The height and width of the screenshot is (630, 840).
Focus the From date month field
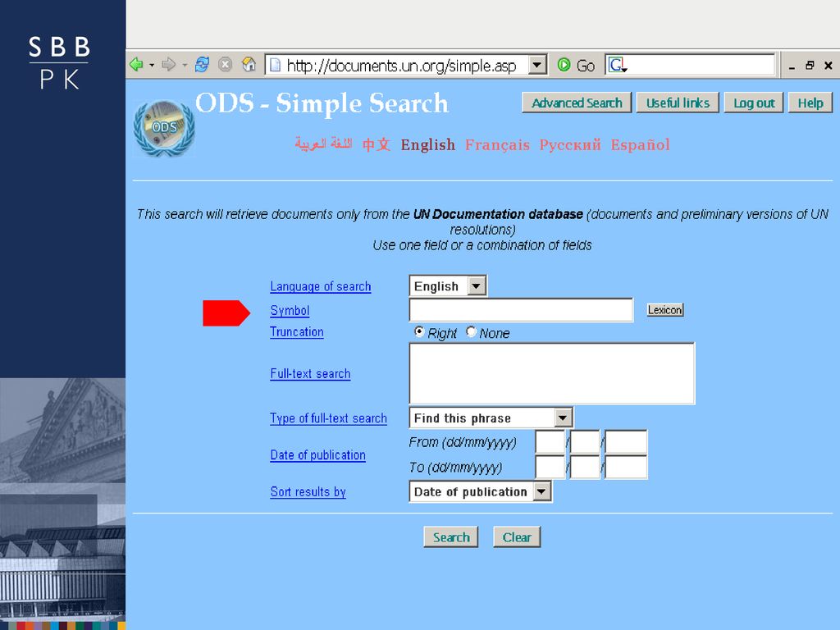585,442
